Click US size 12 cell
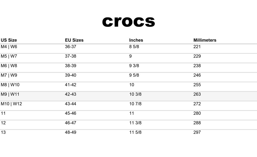 point(3,123)
